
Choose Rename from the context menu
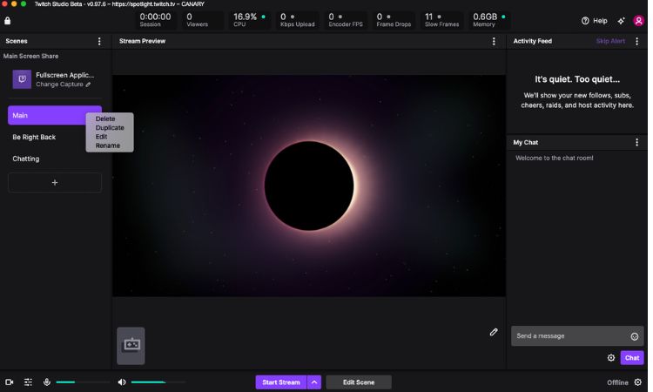pyautogui.click(x=108, y=145)
